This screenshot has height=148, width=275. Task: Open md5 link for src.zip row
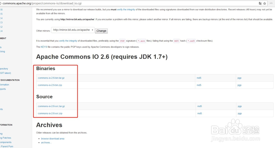(x=200, y=114)
